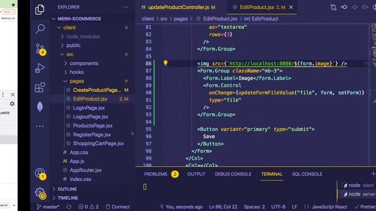Open the PROBLEMS panel tab

pos(156,174)
